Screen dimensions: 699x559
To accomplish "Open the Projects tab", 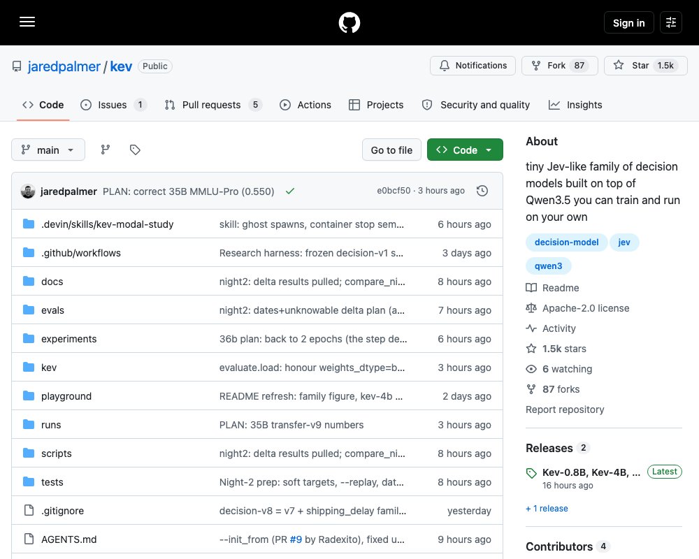I will point(376,105).
